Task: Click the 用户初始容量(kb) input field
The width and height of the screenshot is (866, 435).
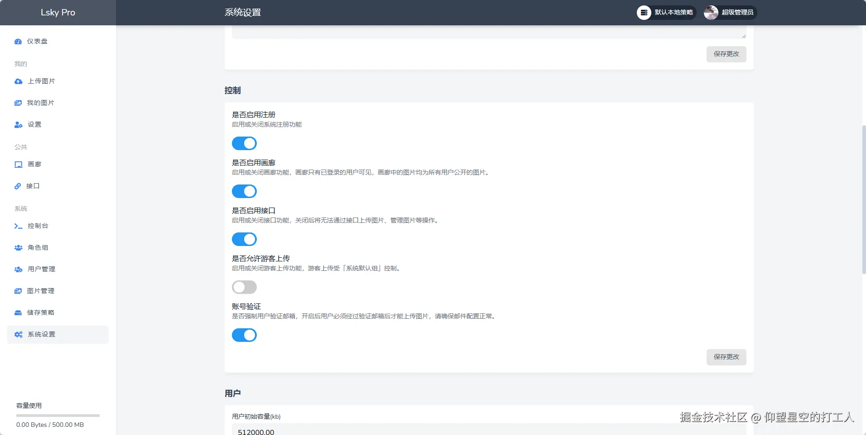Action: pos(489,430)
